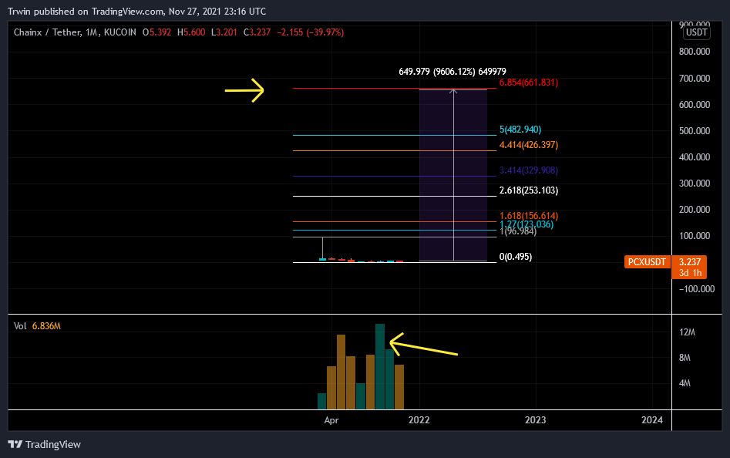Screen dimensions: 730x458
Task: Click the change value −2.155 (−39.97%)
Action: tap(311, 32)
